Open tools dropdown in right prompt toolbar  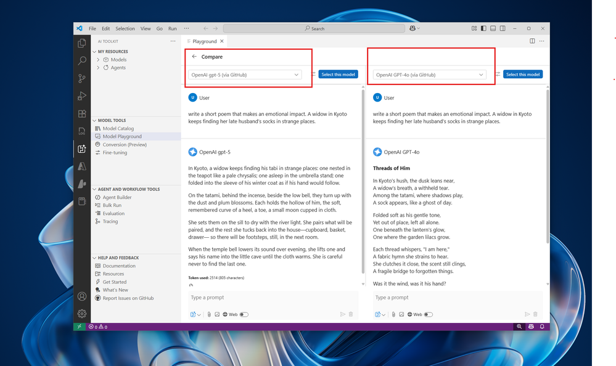point(380,314)
